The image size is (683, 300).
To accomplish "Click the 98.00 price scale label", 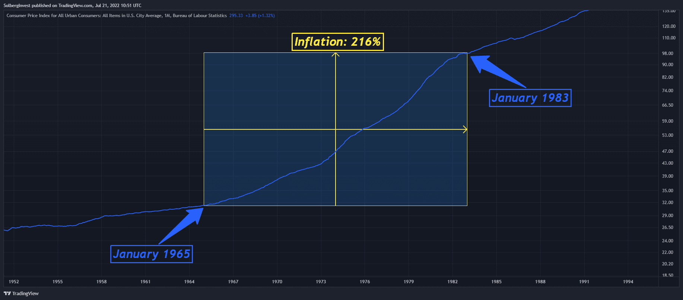I will [668, 54].
